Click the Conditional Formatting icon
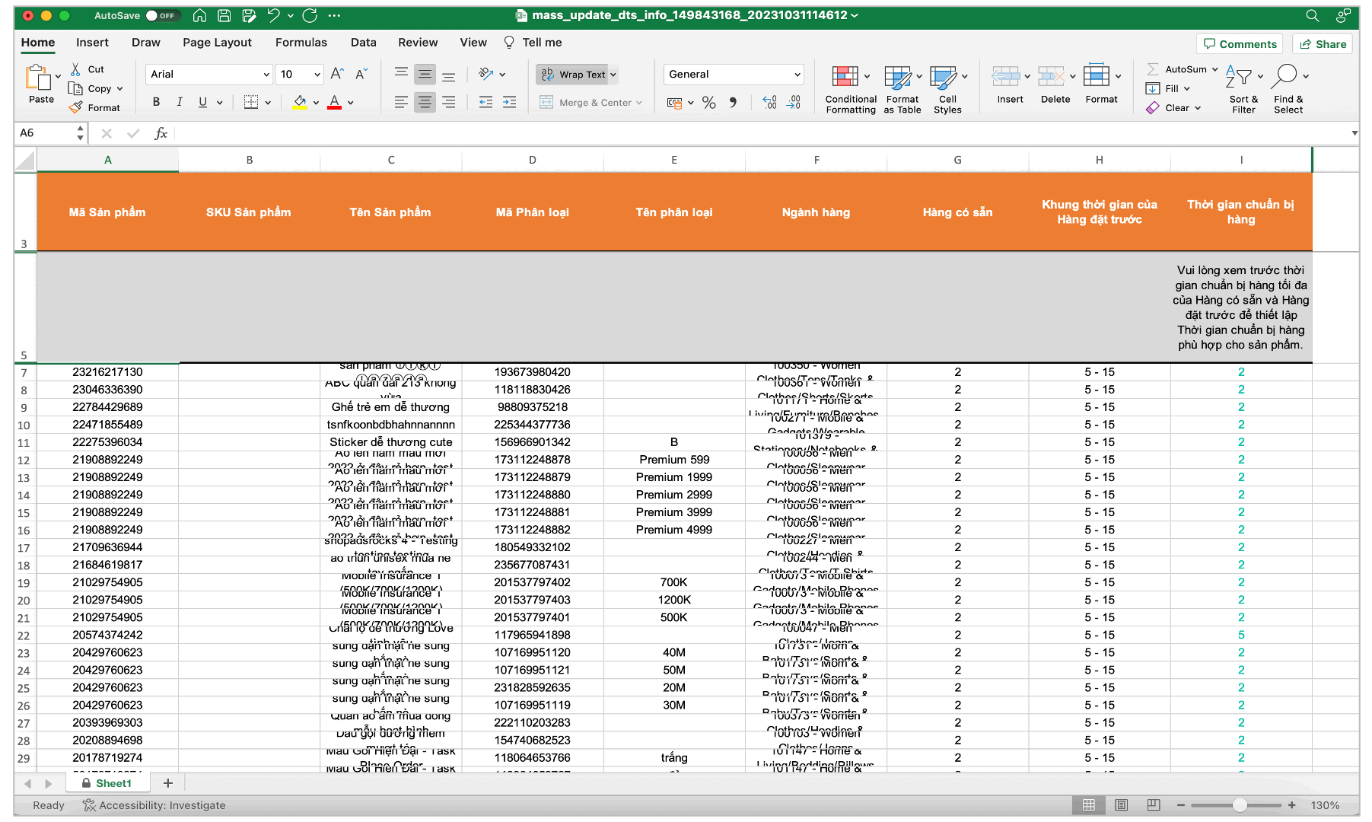The width and height of the screenshot is (1372, 822). pyautogui.click(x=845, y=77)
